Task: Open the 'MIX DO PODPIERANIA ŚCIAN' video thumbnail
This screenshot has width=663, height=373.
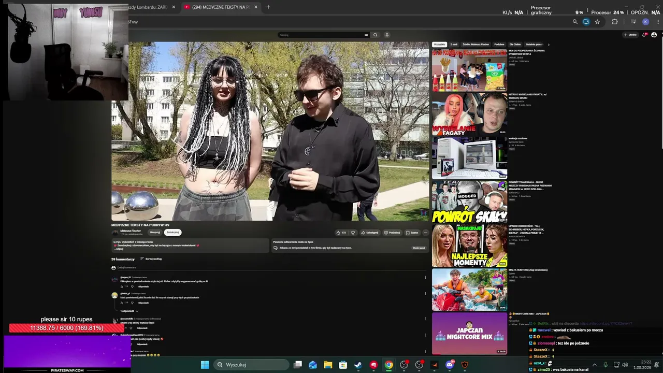Action: (469, 70)
